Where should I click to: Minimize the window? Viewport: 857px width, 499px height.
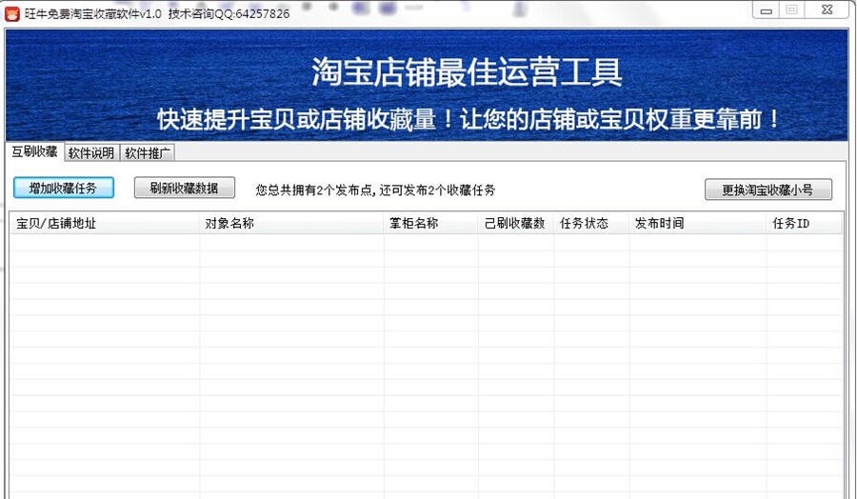pos(766,10)
